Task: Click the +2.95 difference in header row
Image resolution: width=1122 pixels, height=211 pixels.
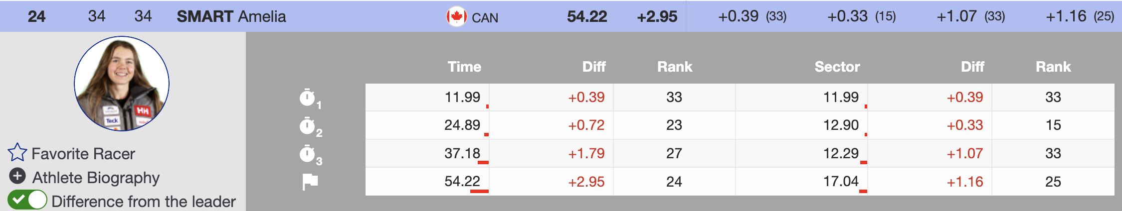Action: pos(657,16)
